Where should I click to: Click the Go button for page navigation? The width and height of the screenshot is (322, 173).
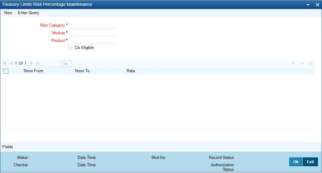pyautogui.click(x=66, y=64)
